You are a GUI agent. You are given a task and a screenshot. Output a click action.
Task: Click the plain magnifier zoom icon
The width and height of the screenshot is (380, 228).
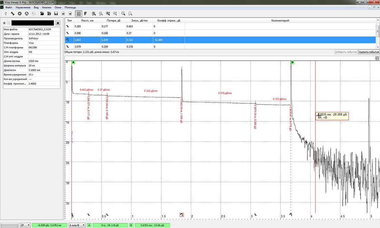[123, 13]
